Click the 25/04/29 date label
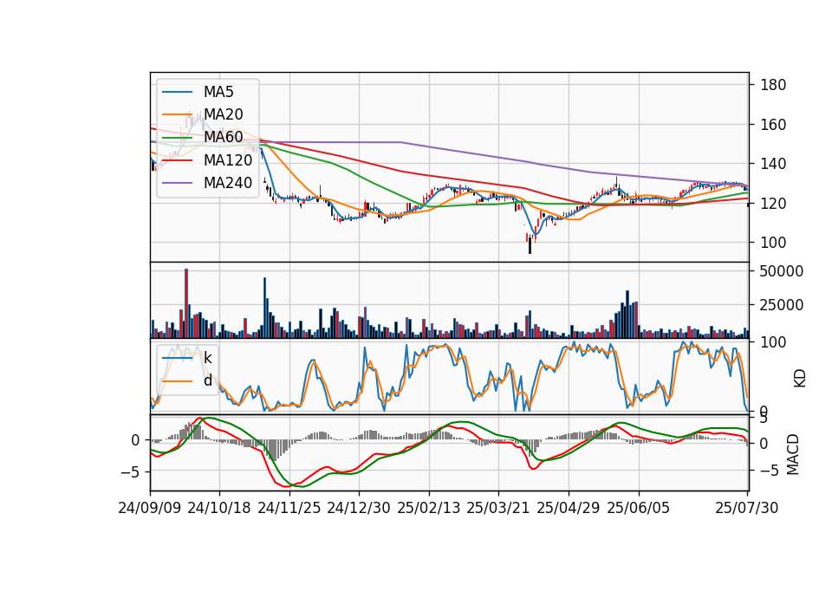 (x=569, y=508)
